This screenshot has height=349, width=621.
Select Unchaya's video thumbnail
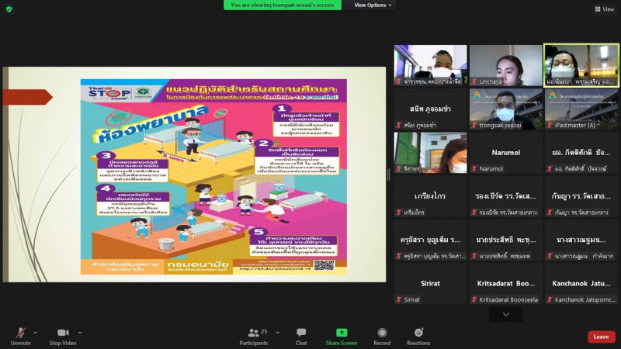pos(505,65)
